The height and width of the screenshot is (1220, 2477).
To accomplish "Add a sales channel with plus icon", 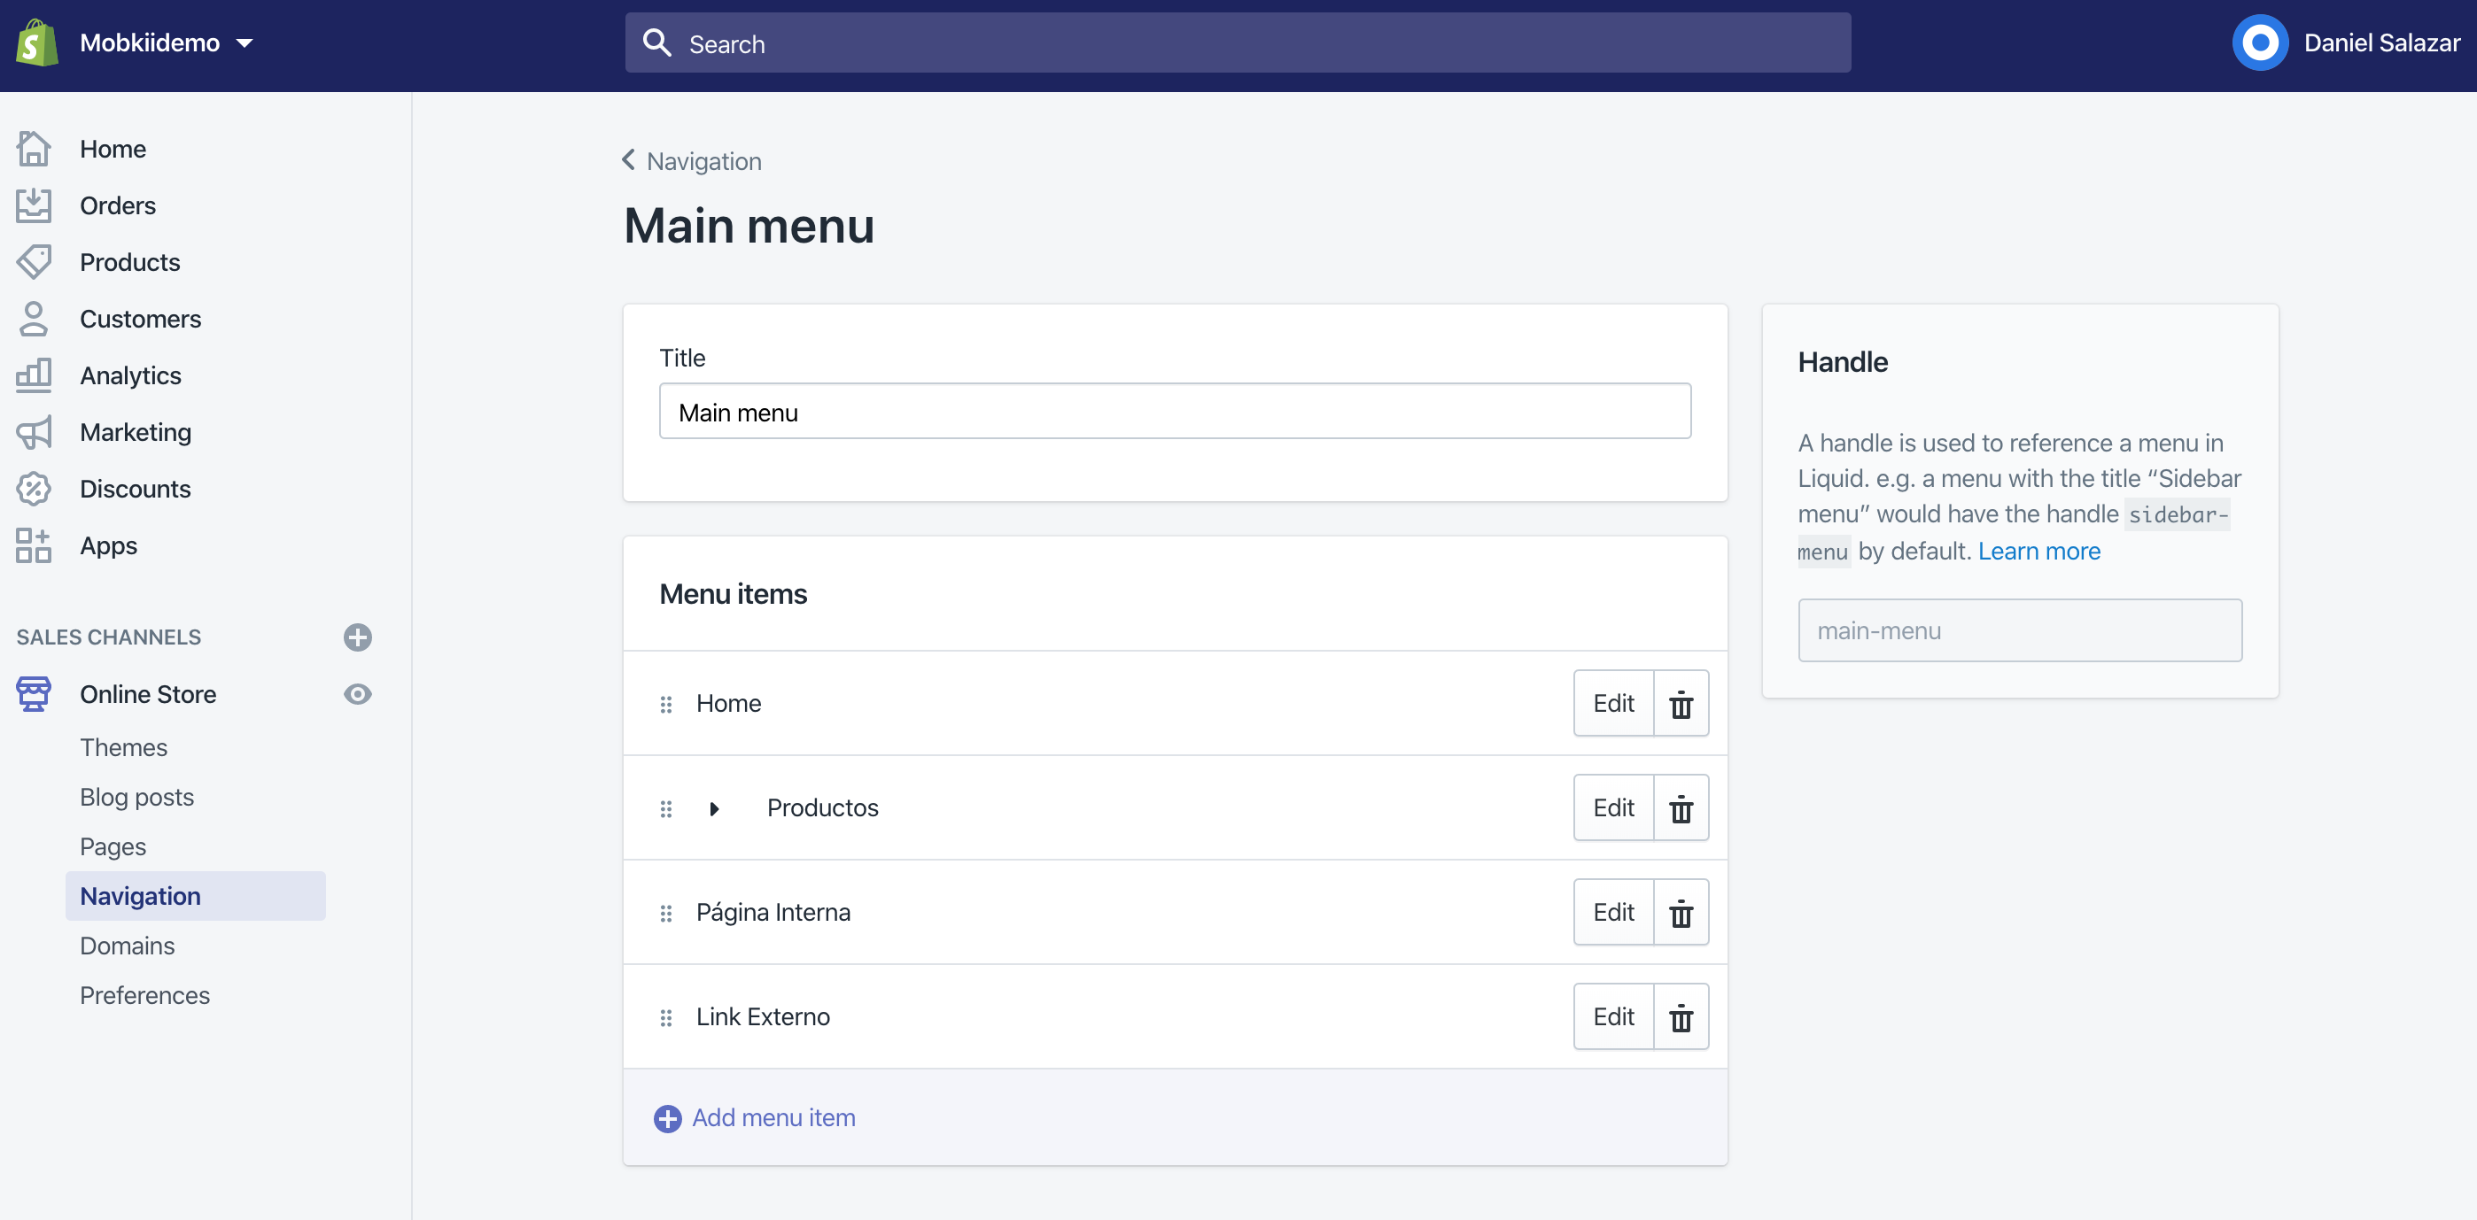I will coord(358,637).
